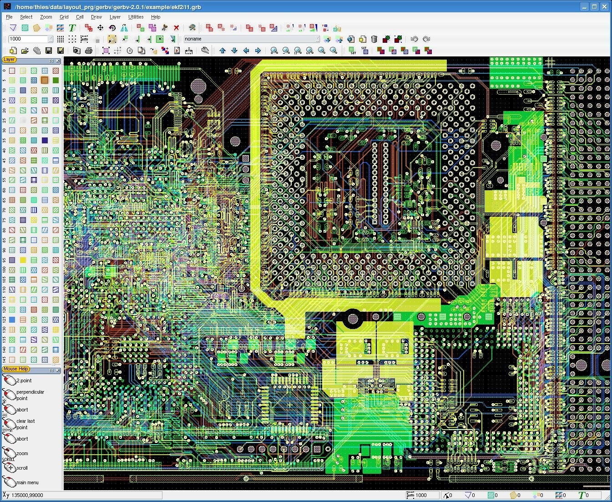Select layer 0 color swatch

[12, 71]
